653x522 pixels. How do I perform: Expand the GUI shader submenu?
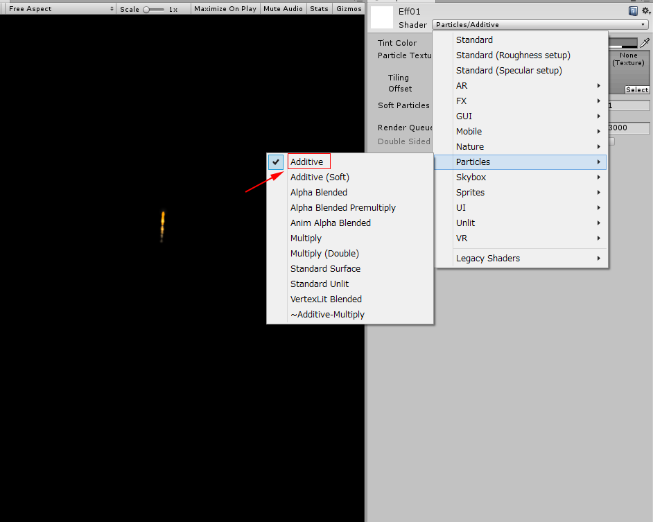521,116
